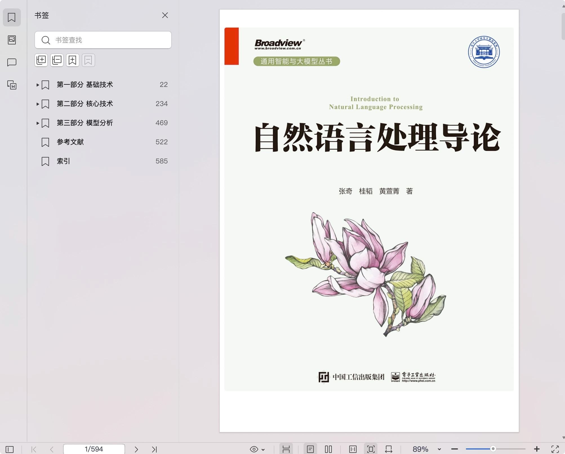
Task: Expand the 第二部分 核心技术 bookmark
Action: 37,104
